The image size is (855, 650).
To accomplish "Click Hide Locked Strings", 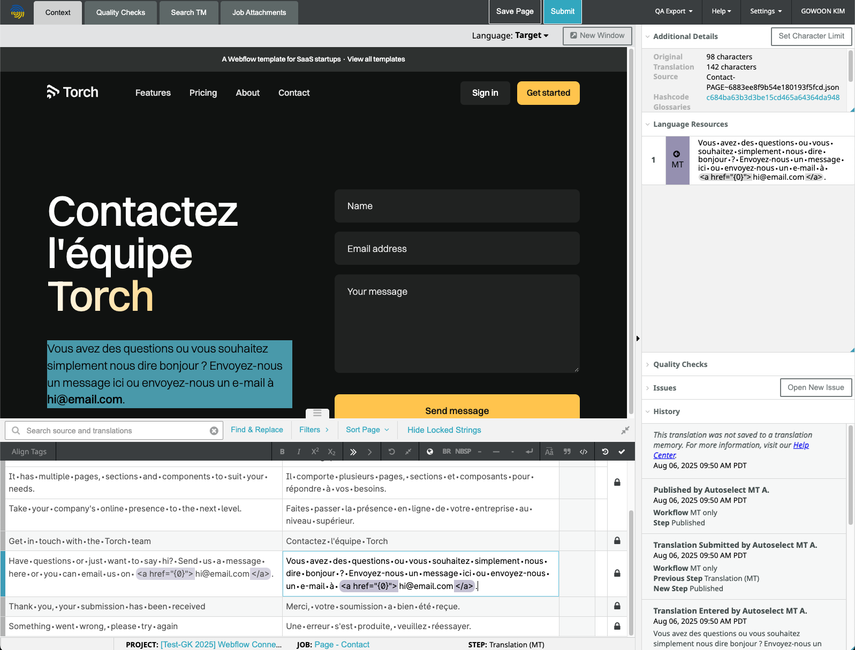I will pyautogui.click(x=444, y=430).
